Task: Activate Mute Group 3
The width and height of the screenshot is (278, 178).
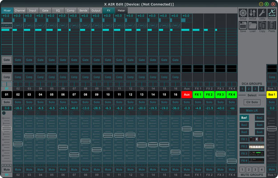Action: 255,170
